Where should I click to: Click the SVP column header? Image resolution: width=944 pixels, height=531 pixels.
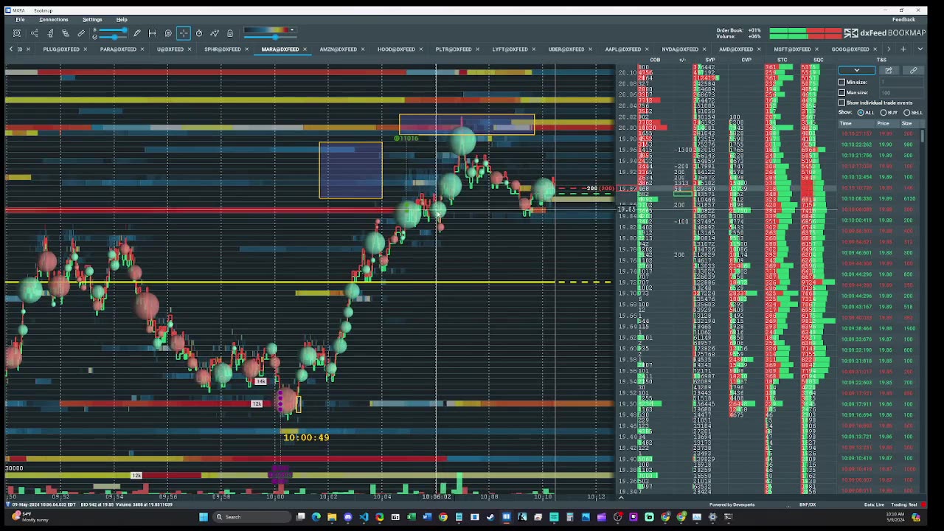pos(710,60)
